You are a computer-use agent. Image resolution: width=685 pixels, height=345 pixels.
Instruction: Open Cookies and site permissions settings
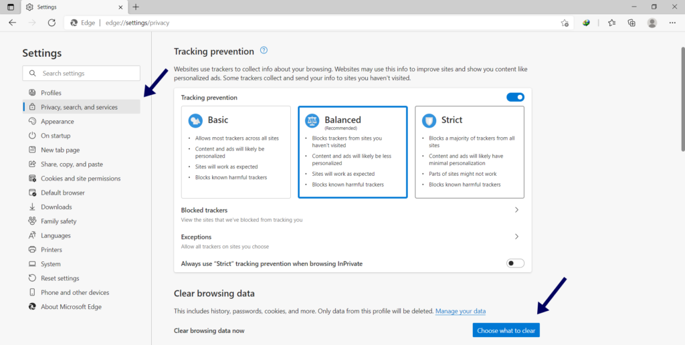(80, 179)
